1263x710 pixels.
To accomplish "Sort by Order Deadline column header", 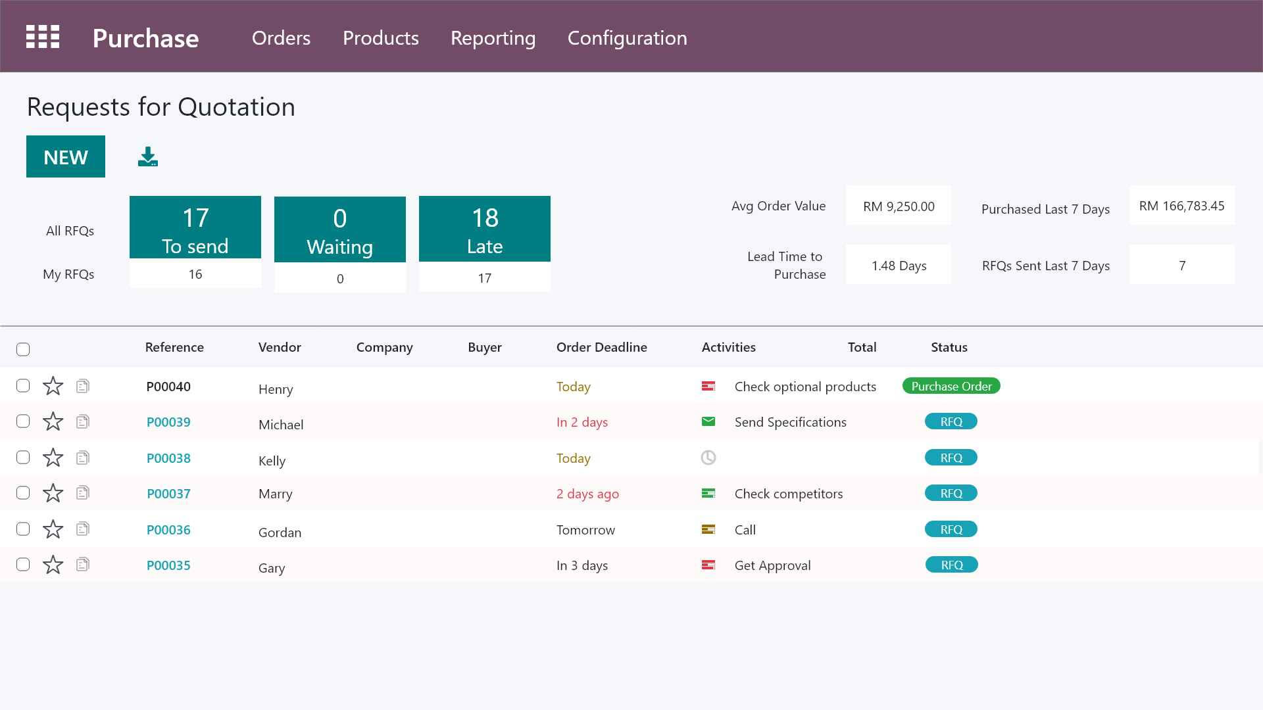I will [x=601, y=347].
